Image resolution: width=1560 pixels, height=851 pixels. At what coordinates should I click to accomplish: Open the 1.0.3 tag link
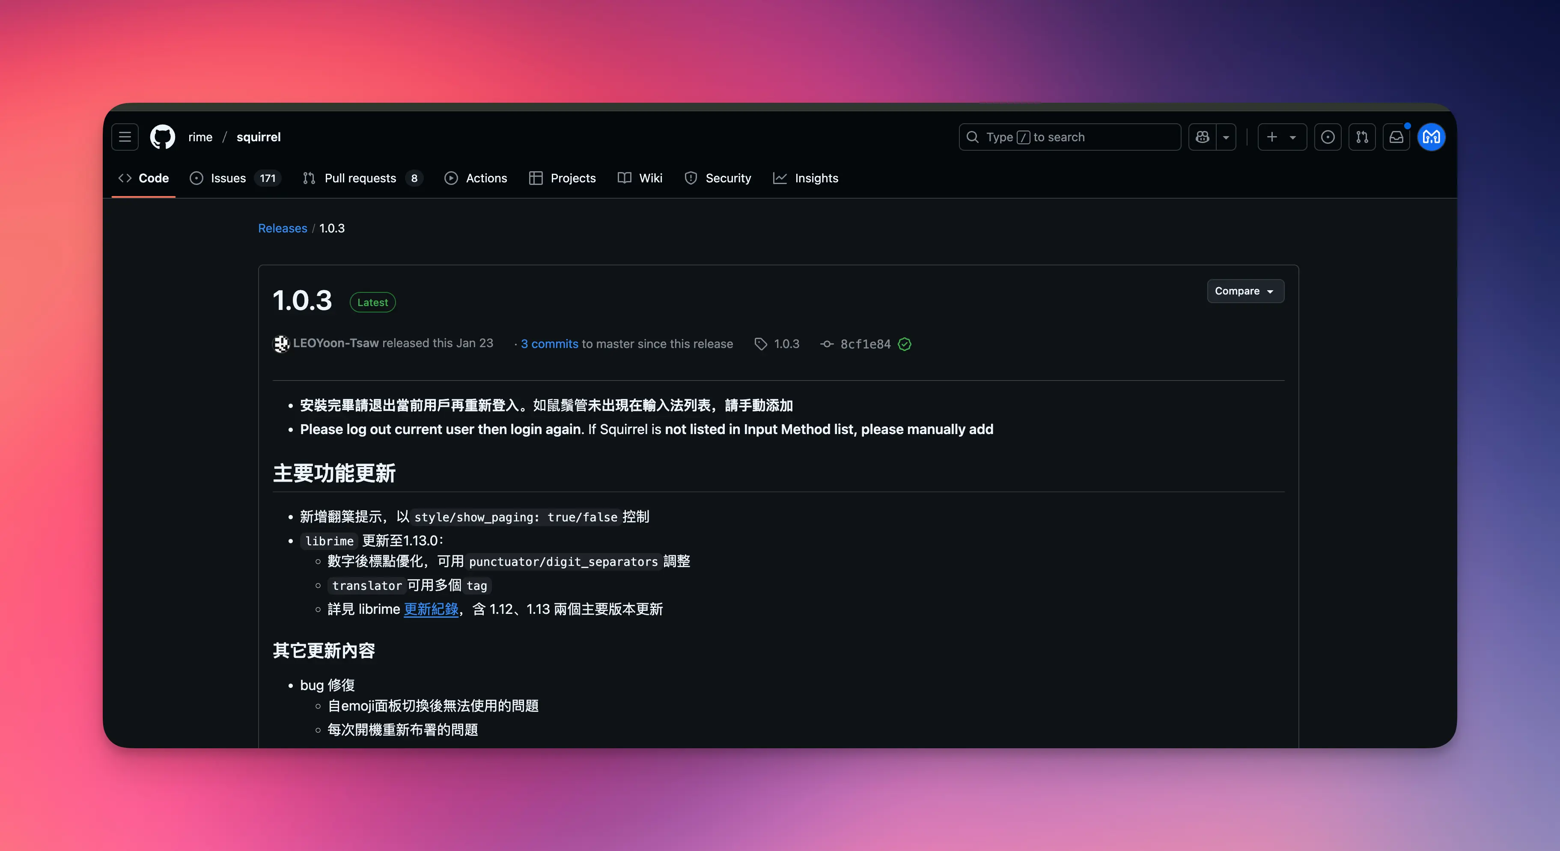pyautogui.click(x=777, y=344)
